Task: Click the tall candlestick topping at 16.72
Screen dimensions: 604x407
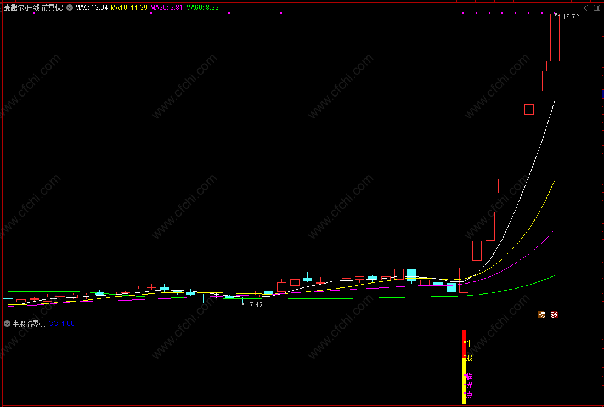Action: [x=555, y=38]
